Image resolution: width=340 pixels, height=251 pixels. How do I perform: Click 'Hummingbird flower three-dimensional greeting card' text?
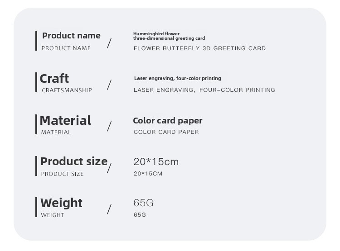click(169, 36)
